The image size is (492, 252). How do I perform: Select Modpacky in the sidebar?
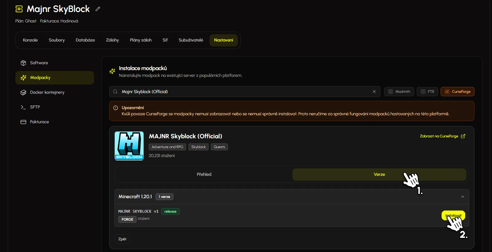pos(55,78)
